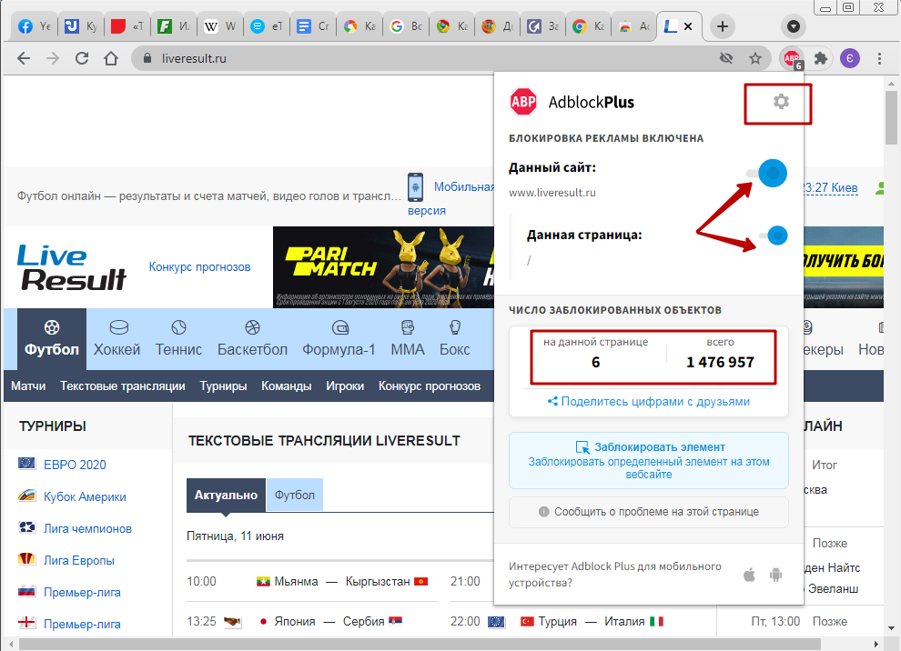Viewport: 901px width, 651px height.
Task: Click the Pari Match banner ad
Action: (383, 267)
